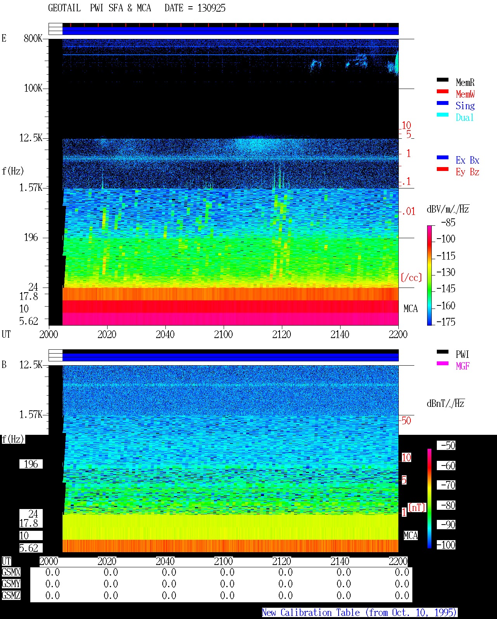The width and height of the screenshot is (497, 619).
Task: Select the MemR legend label
Action: [465, 82]
